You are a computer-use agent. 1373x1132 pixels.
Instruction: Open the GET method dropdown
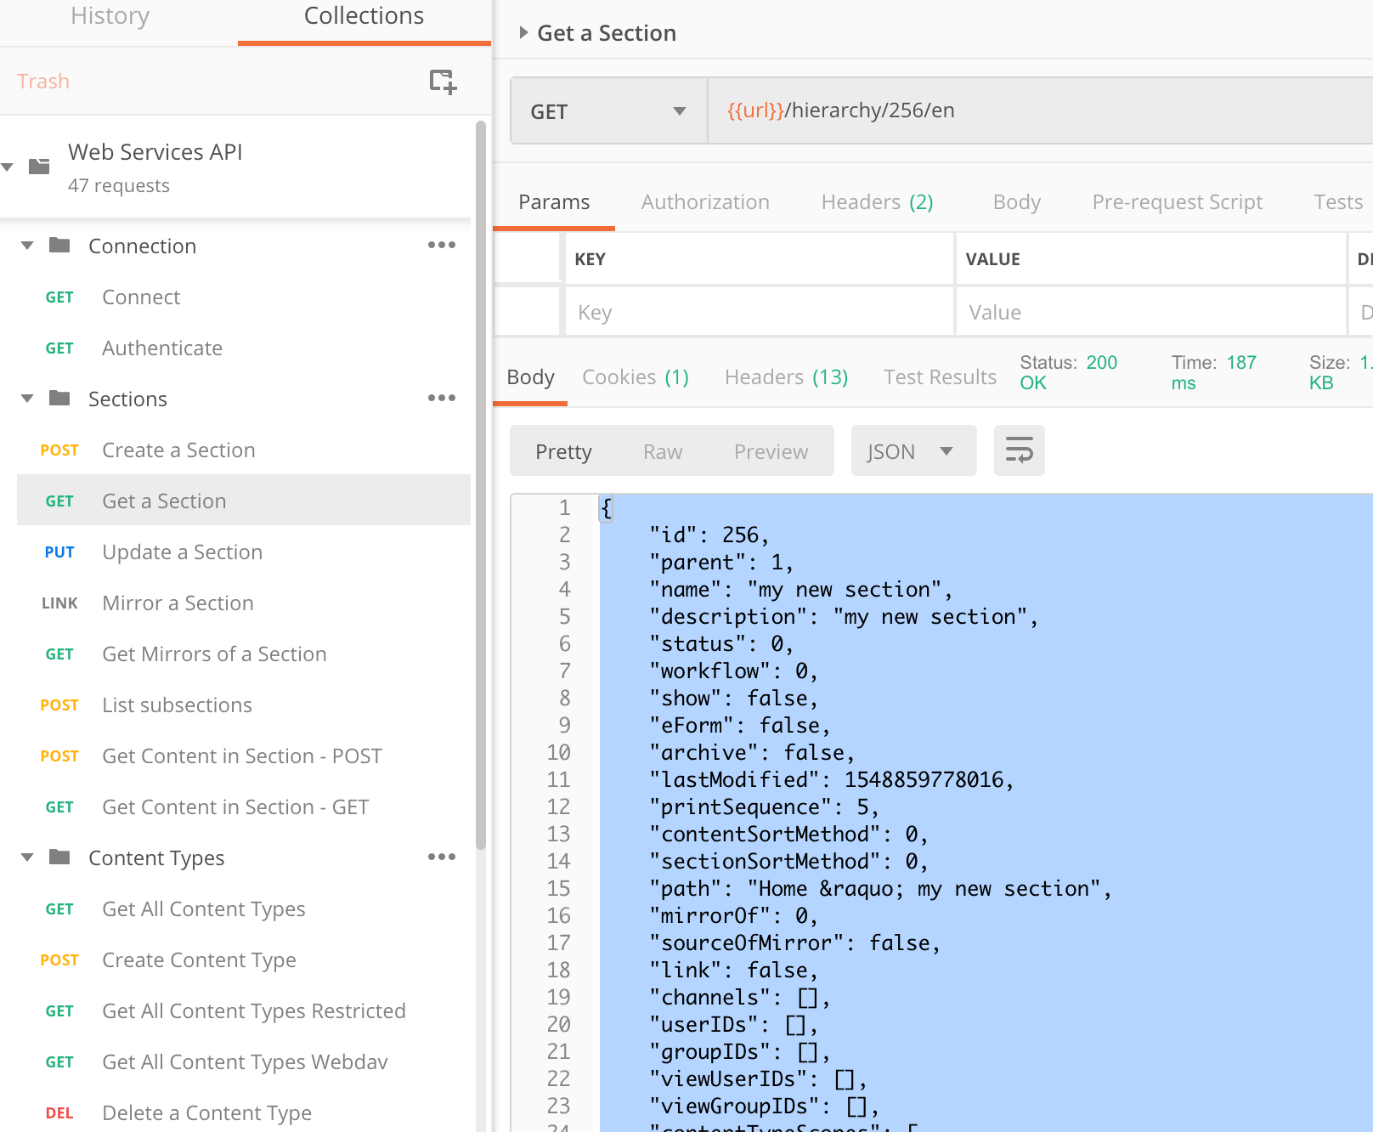click(607, 111)
